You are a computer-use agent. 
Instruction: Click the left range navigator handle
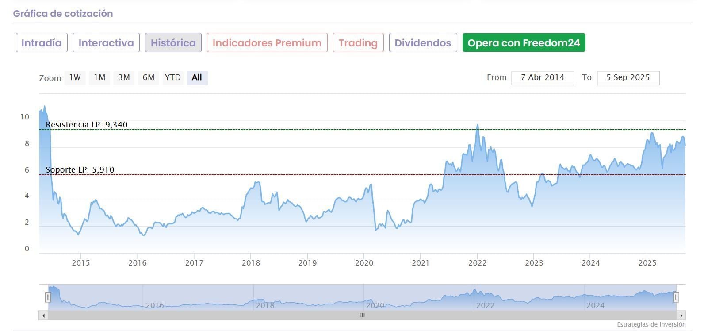tap(48, 297)
